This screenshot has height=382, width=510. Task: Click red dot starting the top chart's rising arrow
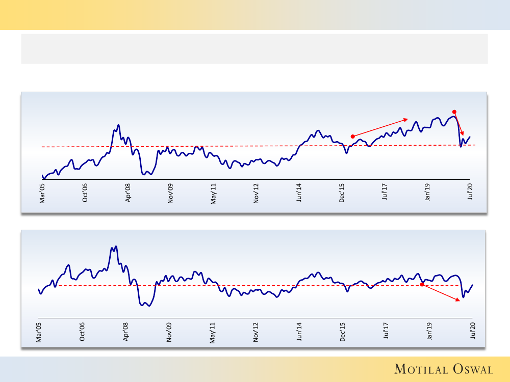[x=352, y=136]
